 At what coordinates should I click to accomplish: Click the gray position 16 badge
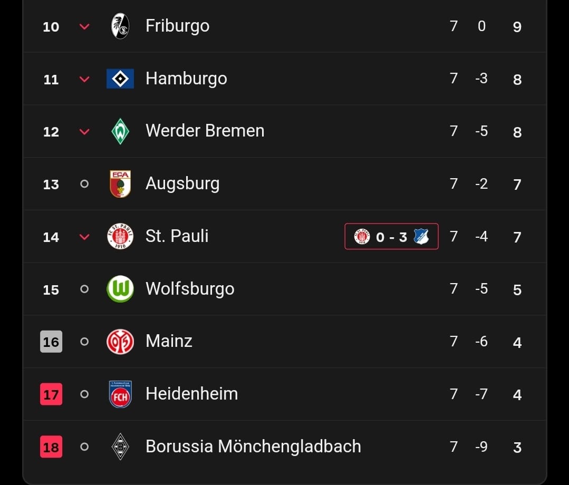click(x=51, y=342)
